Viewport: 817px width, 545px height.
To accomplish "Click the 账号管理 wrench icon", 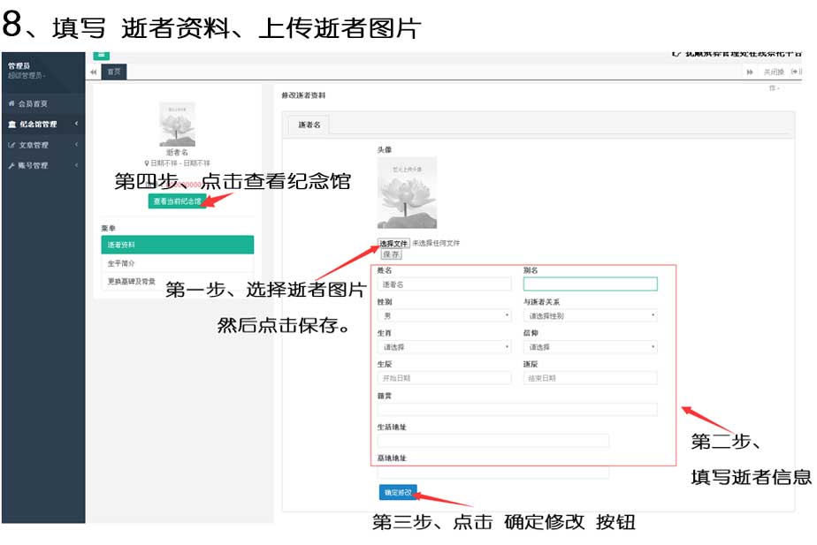I will 11,165.
